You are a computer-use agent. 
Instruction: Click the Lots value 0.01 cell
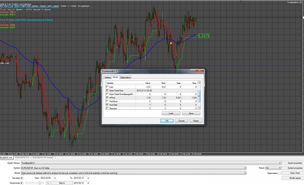(x=143, y=87)
